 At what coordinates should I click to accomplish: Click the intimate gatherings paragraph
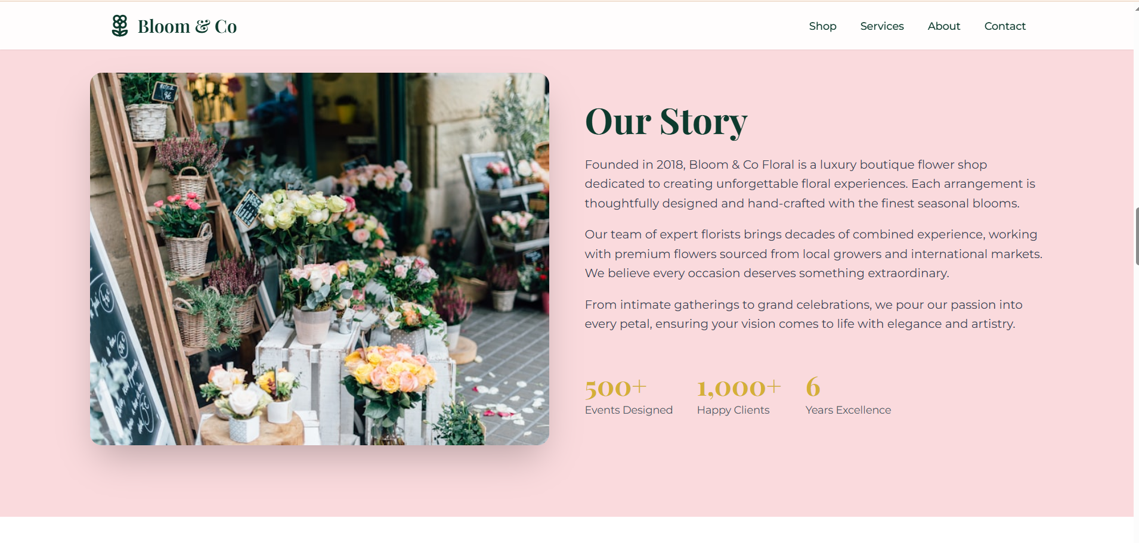point(803,314)
